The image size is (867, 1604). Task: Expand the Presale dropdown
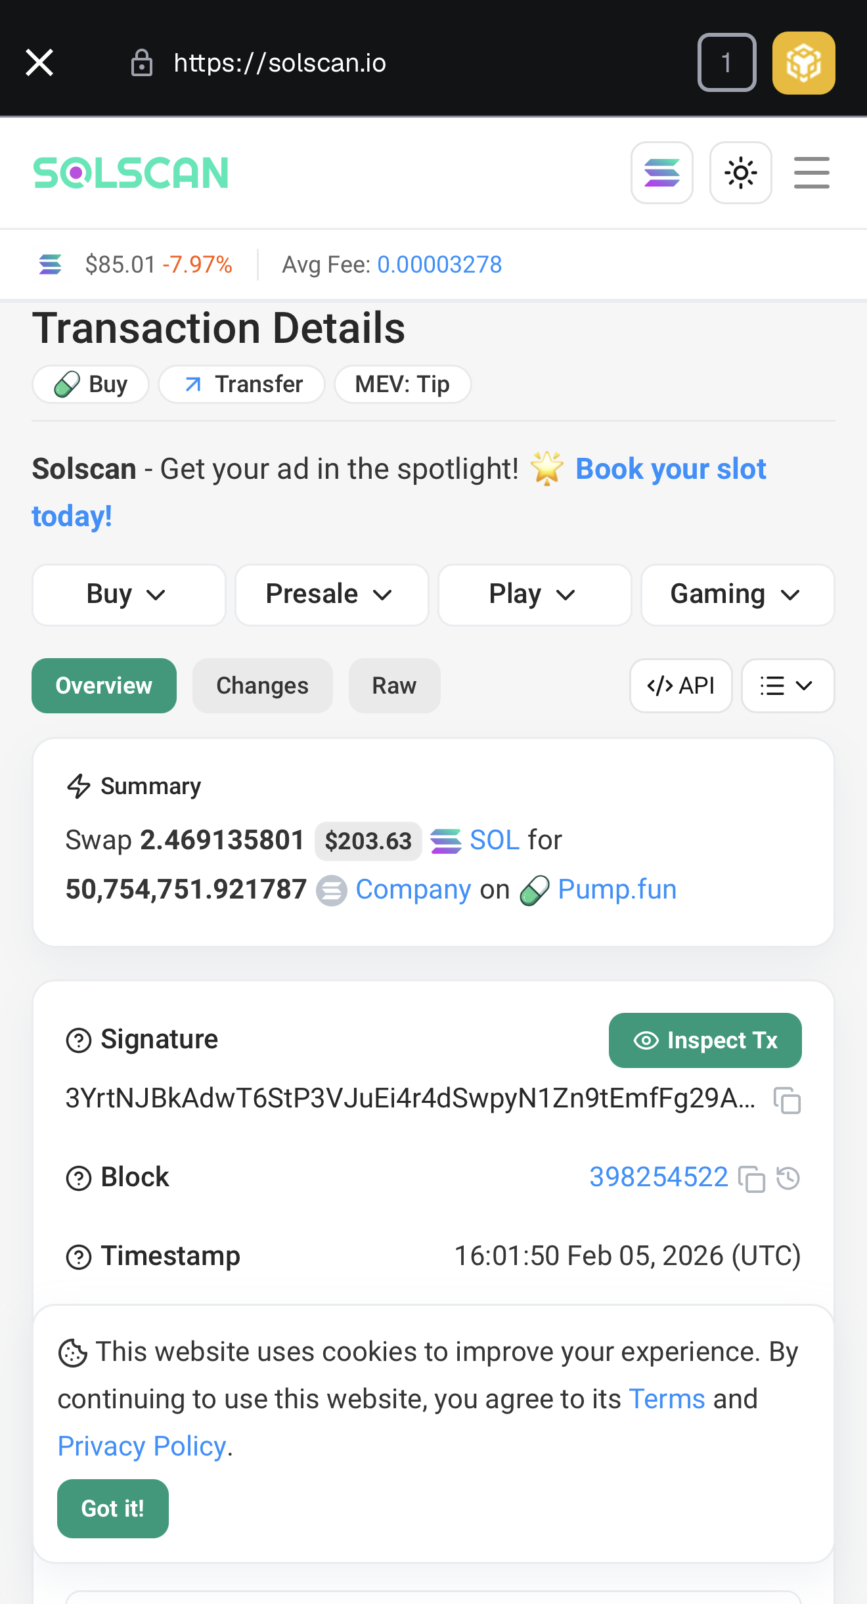point(331,594)
